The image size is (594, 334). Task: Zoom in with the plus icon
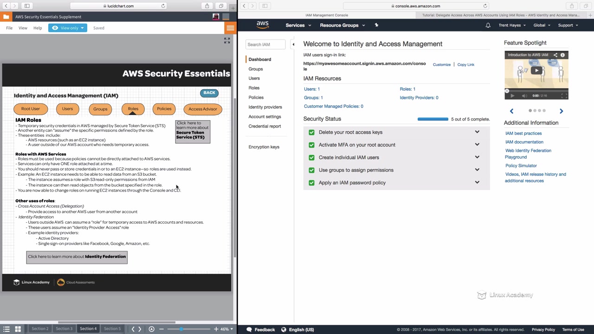[216, 329]
